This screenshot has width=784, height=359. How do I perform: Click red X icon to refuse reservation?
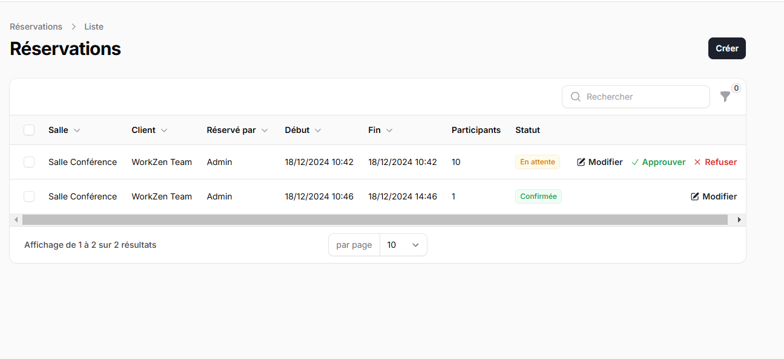pyautogui.click(x=697, y=162)
